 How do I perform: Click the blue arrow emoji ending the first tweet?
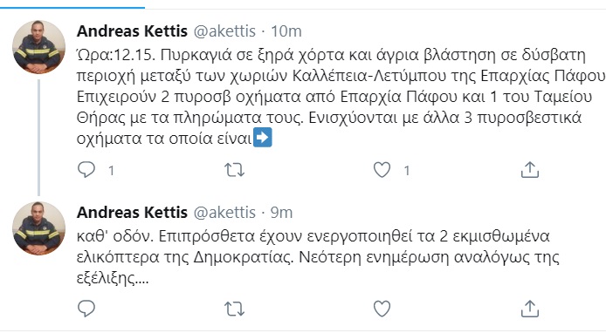(263, 138)
